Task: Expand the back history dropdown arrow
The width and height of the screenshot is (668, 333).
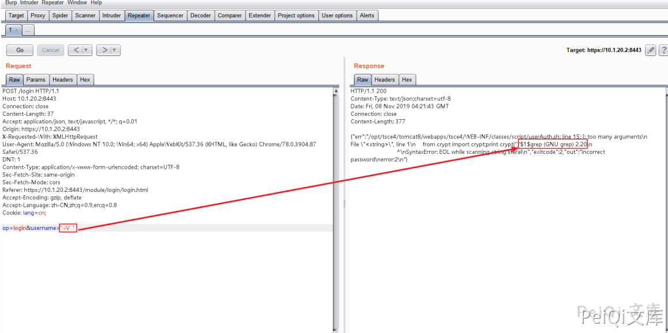Action: [x=87, y=50]
